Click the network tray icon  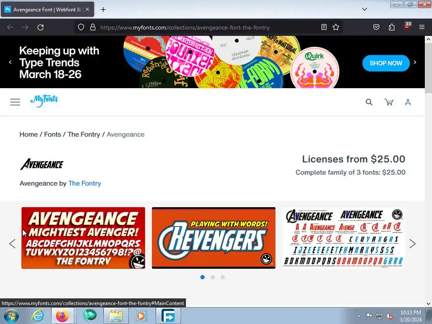[x=379, y=316]
